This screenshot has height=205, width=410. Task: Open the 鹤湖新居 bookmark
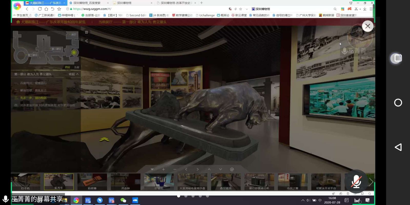point(326,15)
